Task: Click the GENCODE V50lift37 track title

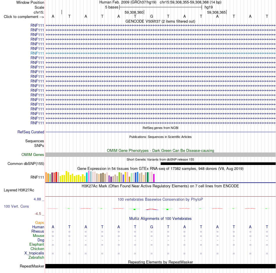Action: [160, 21]
